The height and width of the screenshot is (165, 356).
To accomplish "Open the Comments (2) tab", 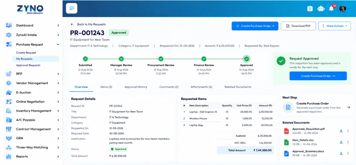I will [x=169, y=87].
